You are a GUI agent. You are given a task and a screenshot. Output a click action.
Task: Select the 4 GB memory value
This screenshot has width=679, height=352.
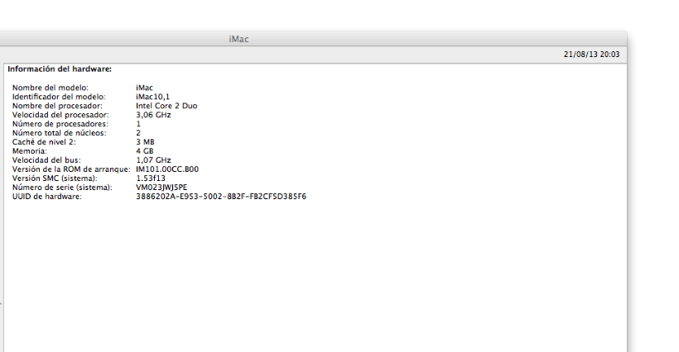(x=145, y=151)
